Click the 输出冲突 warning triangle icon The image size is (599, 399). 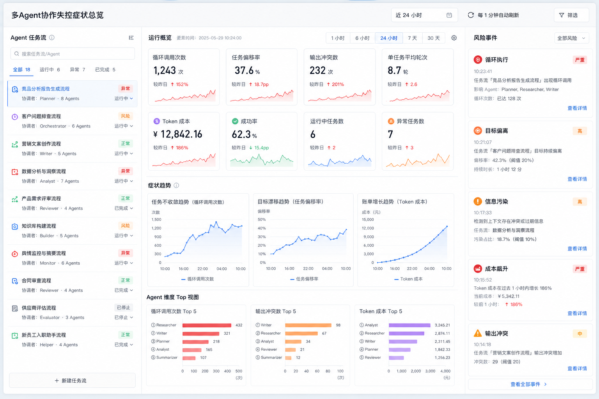[x=478, y=333]
